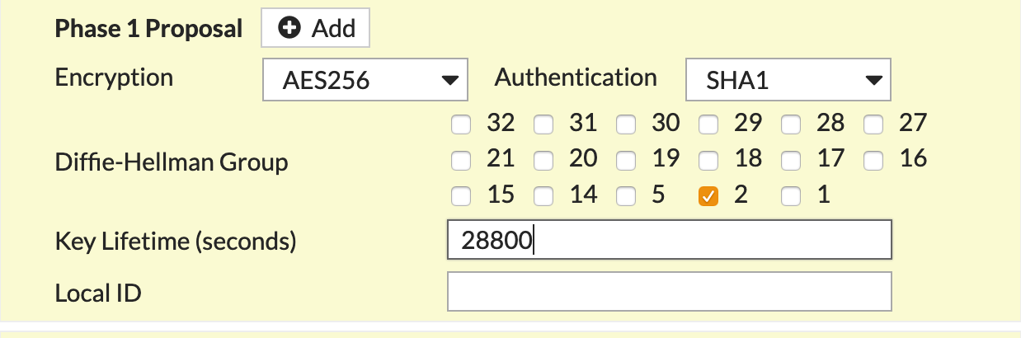
Task: Enable Diffie-Hellman group 31 checkbox
Action: click(x=543, y=125)
